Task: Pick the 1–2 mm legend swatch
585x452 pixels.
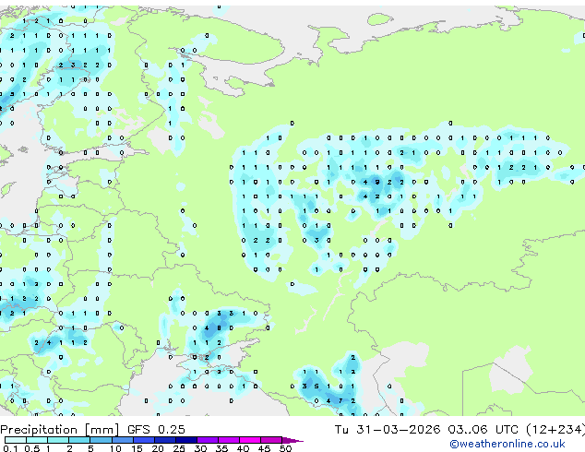Action: (x=58, y=440)
